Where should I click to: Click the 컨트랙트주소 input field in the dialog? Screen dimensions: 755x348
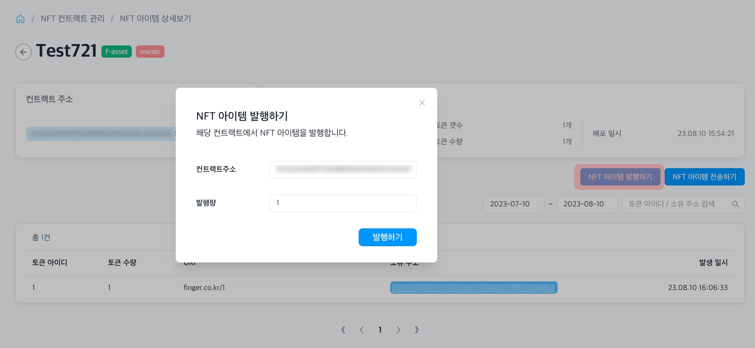[x=343, y=169]
